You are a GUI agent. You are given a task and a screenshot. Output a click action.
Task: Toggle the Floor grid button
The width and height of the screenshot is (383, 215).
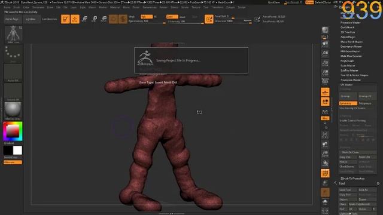[x=325, y=92]
